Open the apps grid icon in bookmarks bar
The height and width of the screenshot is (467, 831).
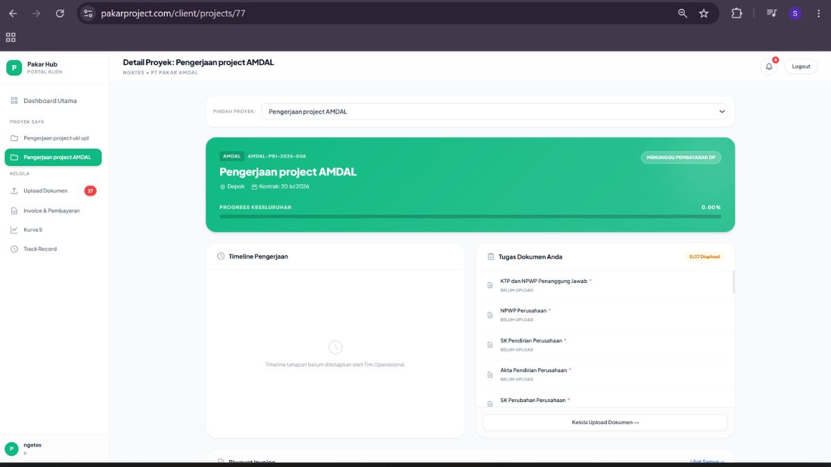[10, 37]
